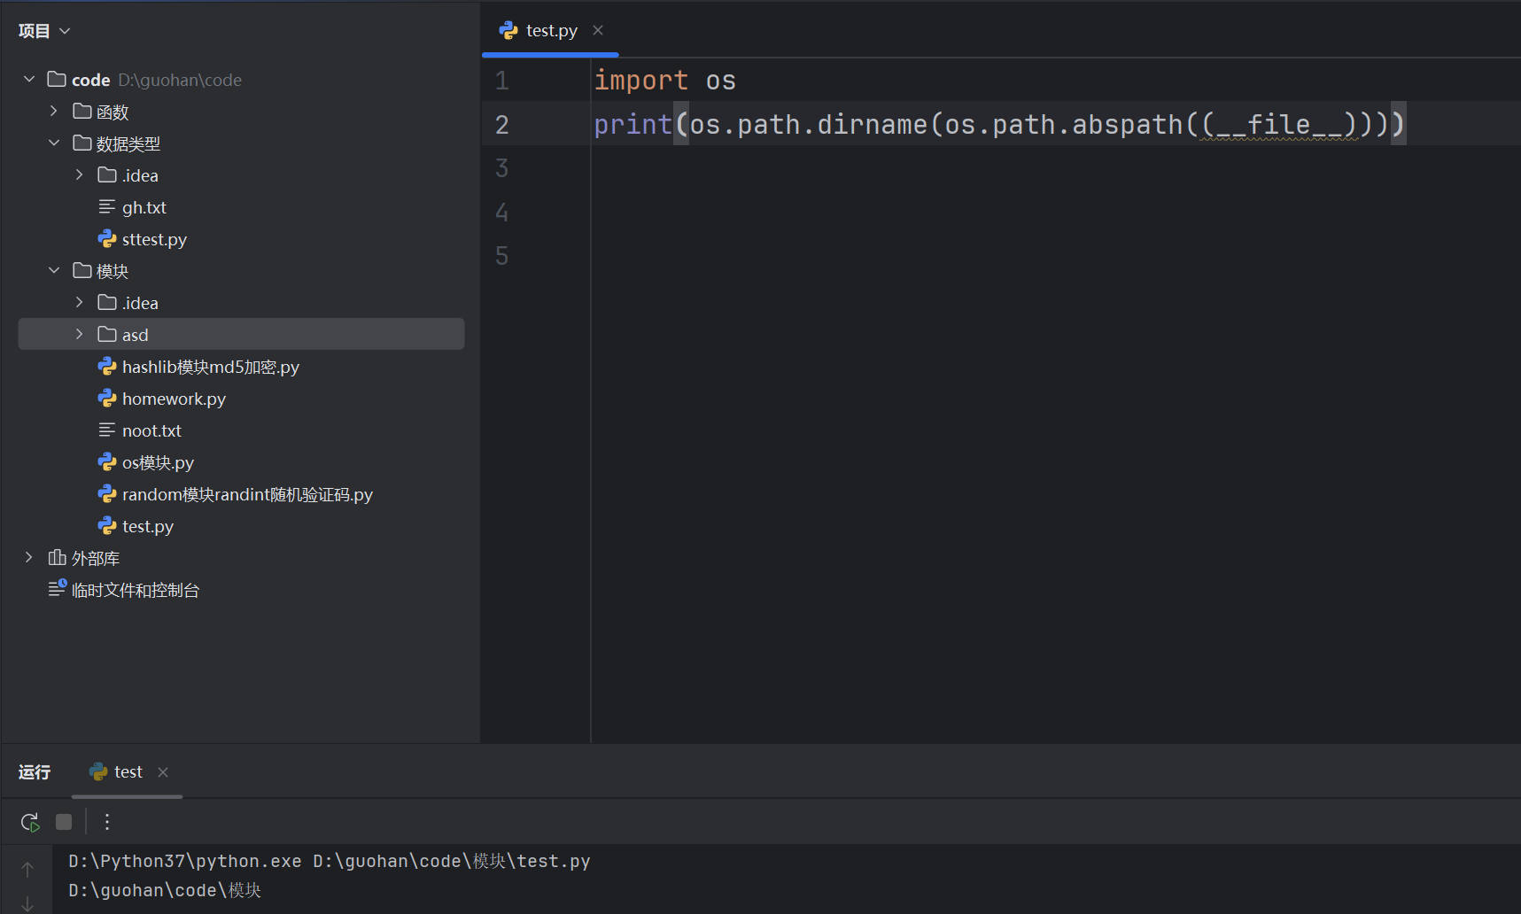Open the 项目 view dropdown
The width and height of the screenshot is (1521, 914).
pyautogui.click(x=43, y=31)
